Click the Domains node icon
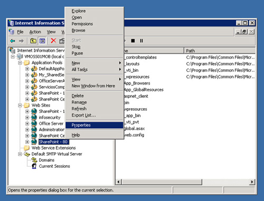 point(34,160)
